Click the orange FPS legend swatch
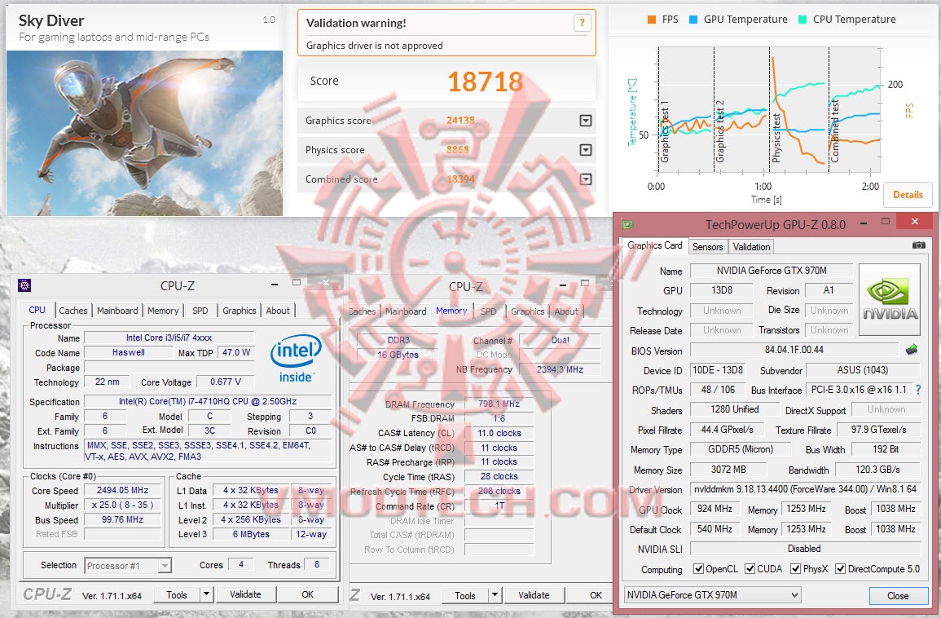 click(651, 20)
